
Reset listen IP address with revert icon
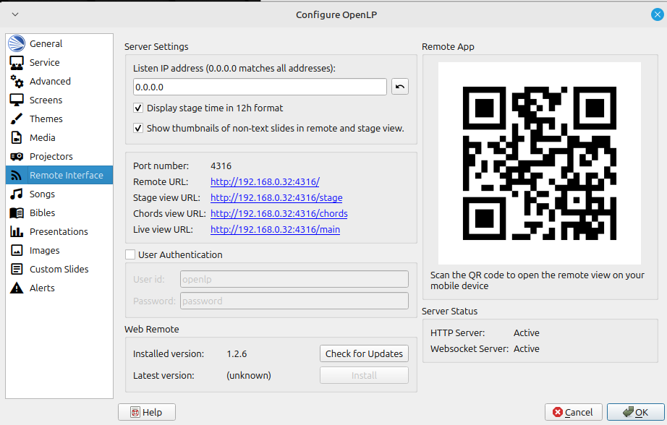point(399,87)
